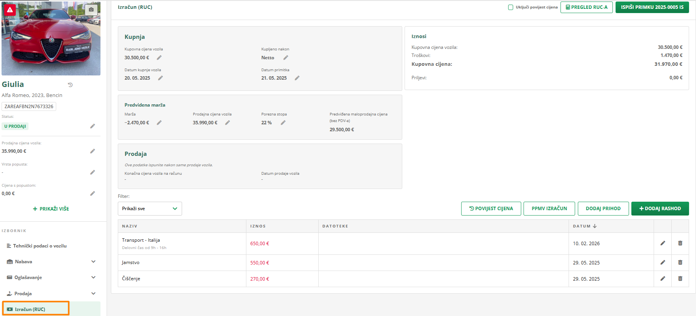Edit the 22 % tax rate
Screen dimensions: 696x316
pyautogui.click(x=283, y=123)
